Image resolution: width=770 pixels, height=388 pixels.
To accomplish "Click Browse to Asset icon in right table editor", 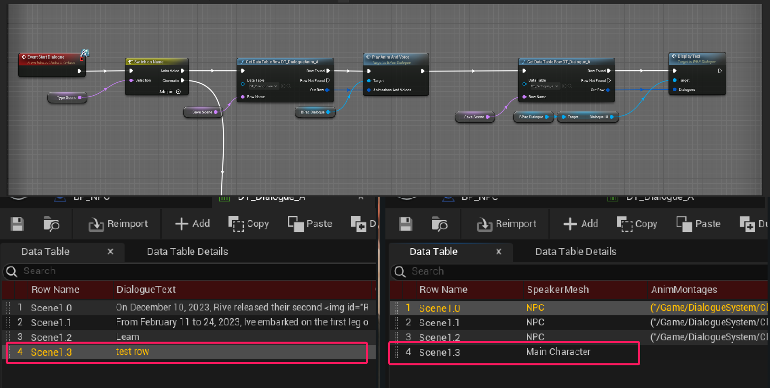I will (x=439, y=224).
